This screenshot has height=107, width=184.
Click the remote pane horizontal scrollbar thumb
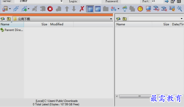point(139,96)
